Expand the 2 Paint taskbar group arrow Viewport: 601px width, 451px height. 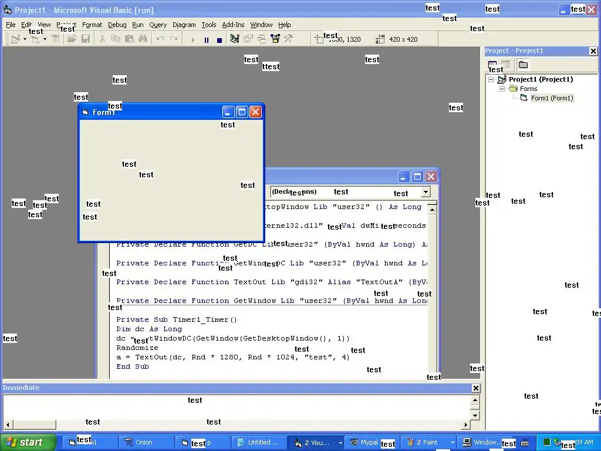pos(453,443)
